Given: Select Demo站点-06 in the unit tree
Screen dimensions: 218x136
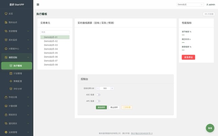Looking at the screenshot, I should point(55,57).
